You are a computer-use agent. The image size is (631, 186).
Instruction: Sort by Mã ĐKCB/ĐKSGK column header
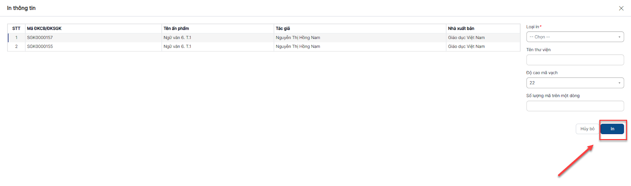click(44, 29)
